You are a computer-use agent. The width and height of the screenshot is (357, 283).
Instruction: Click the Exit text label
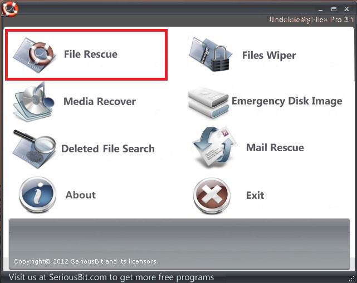click(255, 195)
